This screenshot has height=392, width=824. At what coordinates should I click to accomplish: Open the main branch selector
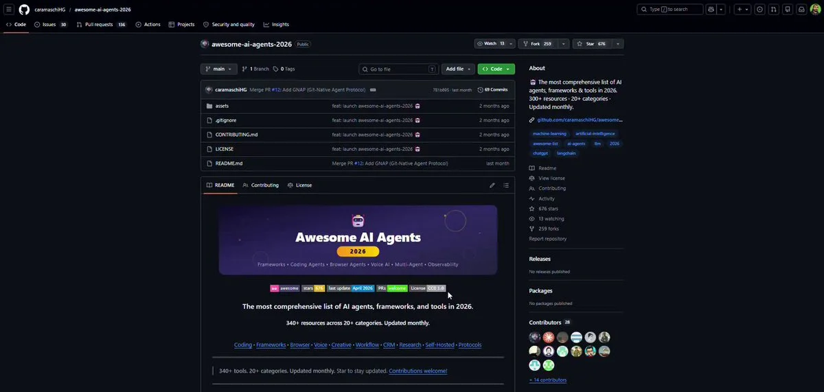click(x=219, y=69)
